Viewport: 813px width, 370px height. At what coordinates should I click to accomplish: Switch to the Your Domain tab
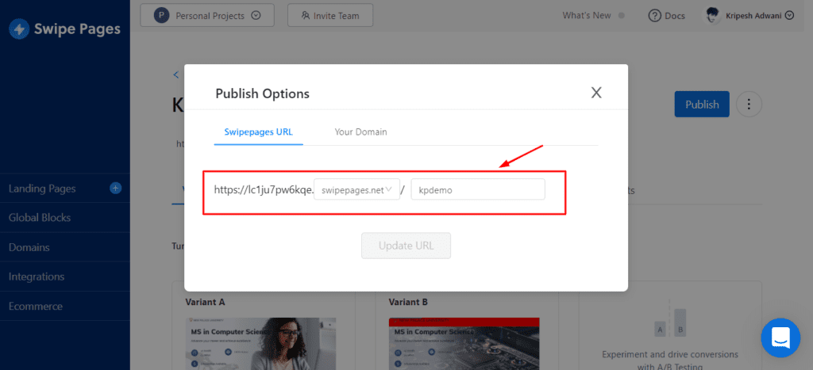click(x=361, y=132)
